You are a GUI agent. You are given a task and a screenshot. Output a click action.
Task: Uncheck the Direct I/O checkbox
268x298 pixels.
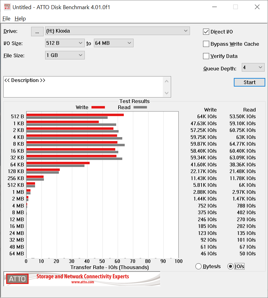pyautogui.click(x=206, y=32)
